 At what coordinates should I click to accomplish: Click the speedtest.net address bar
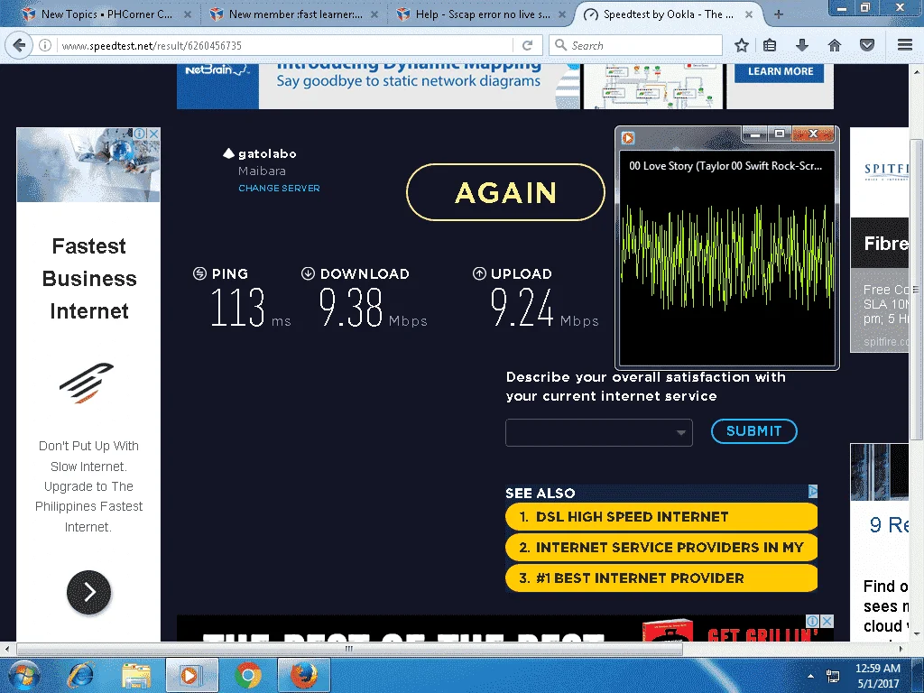(286, 45)
